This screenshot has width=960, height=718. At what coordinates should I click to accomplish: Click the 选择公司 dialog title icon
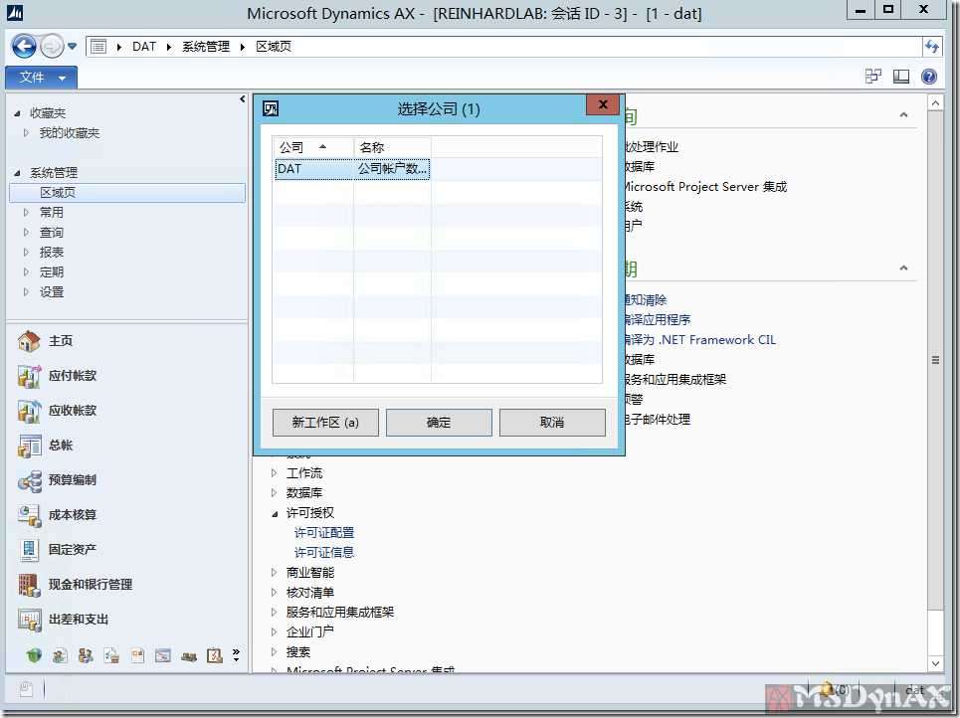(271, 109)
